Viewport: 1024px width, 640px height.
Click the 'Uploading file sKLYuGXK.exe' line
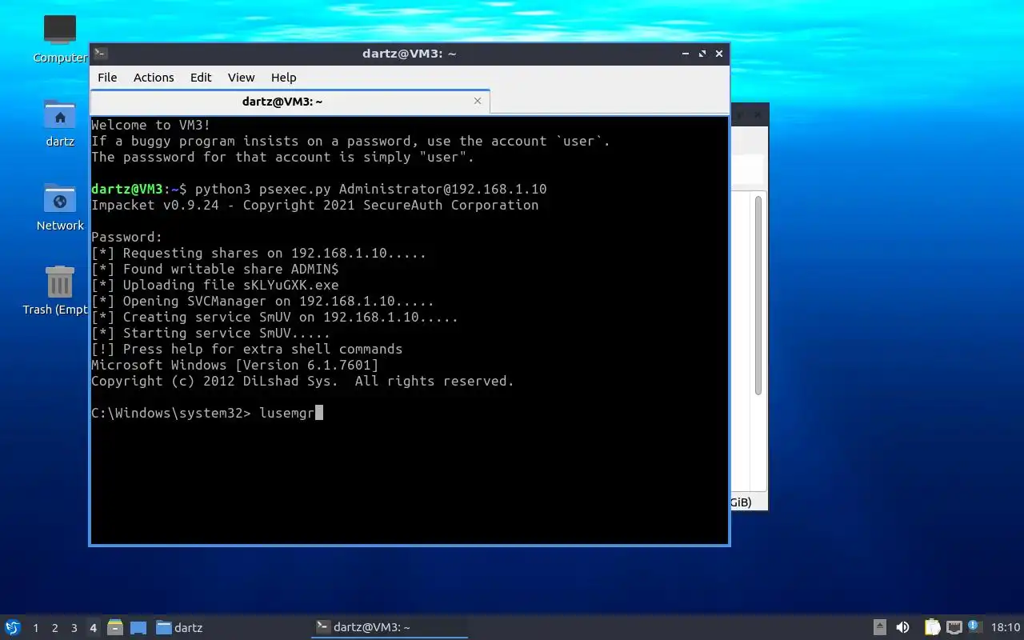pyautogui.click(x=215, y=285)
